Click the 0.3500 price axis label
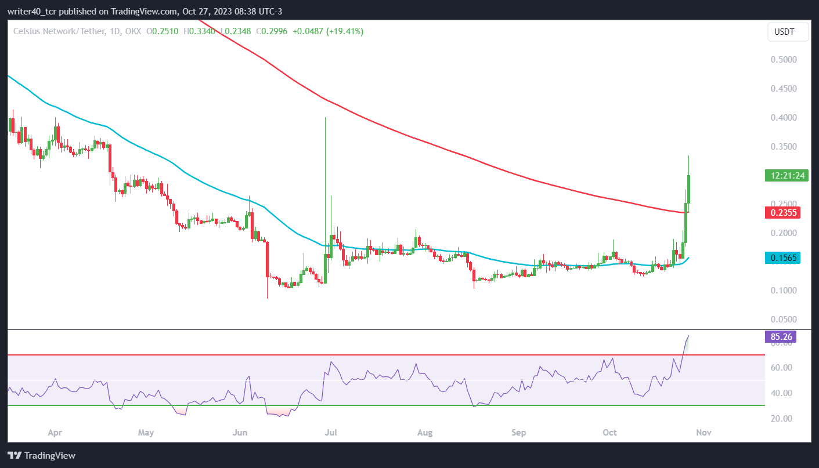The image size is (819, 468). (783, 147)
